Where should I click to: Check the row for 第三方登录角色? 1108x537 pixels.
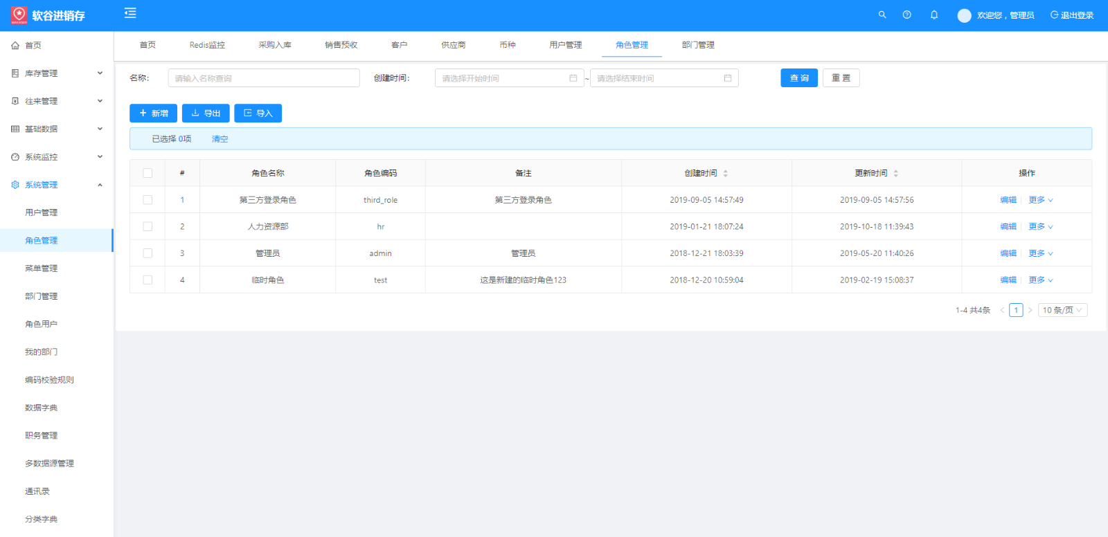pos(148,199)
